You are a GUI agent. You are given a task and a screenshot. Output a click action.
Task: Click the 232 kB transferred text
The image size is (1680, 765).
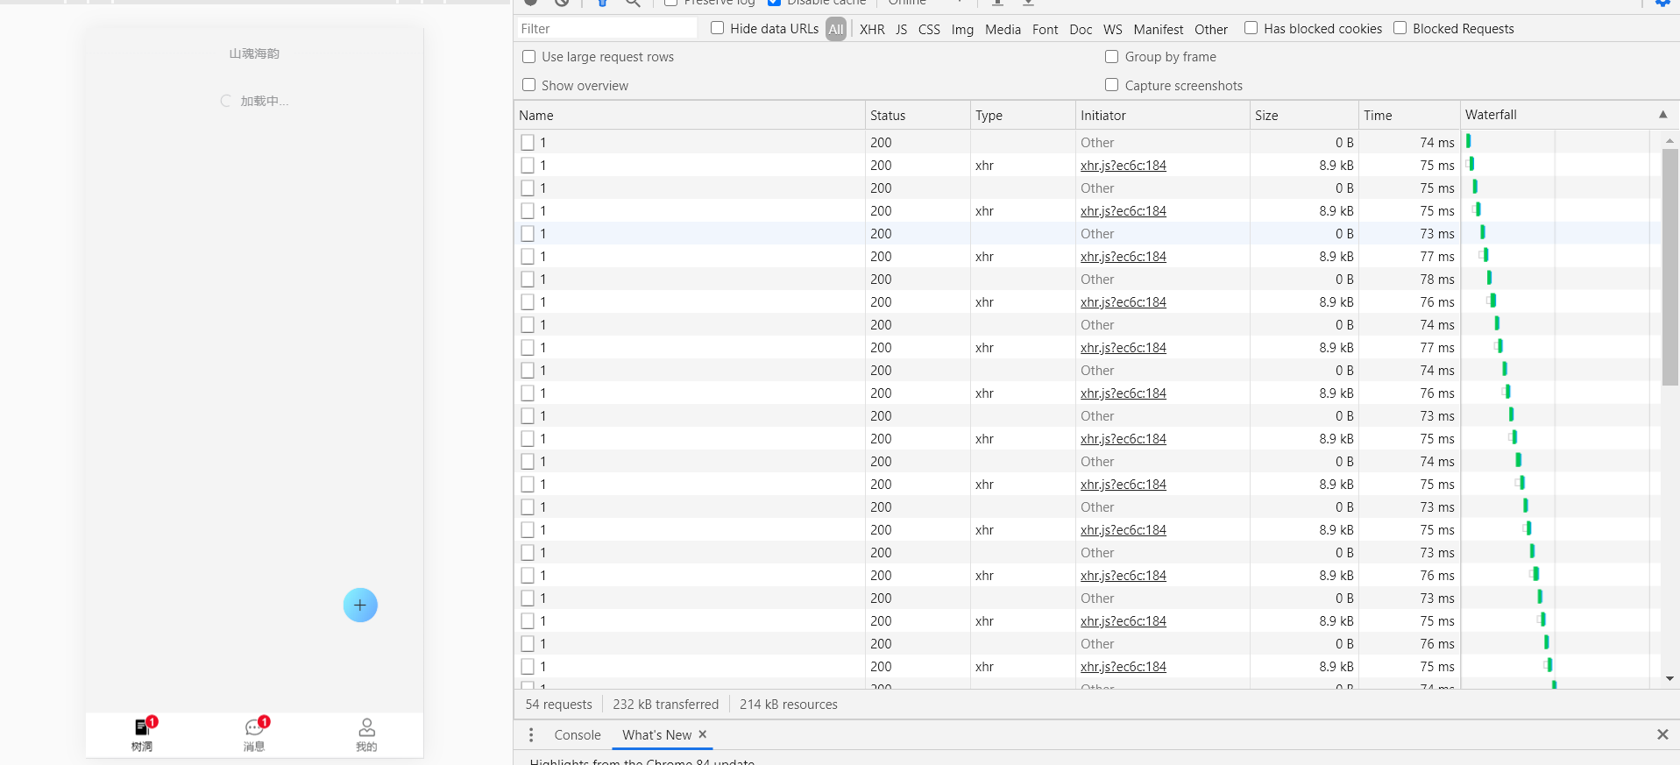pos(665,705)
